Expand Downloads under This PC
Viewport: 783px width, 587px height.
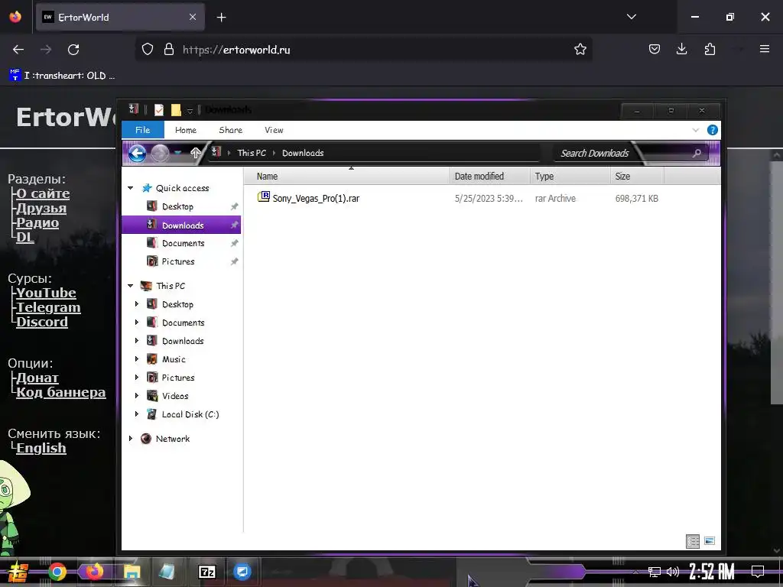pyautogui.click(x=137, y=340)
